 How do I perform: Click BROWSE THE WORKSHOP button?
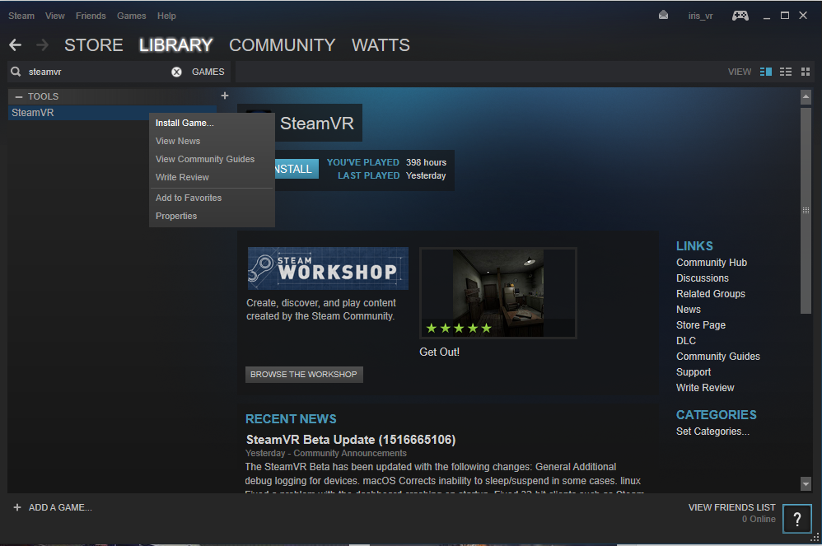[304, 374]
